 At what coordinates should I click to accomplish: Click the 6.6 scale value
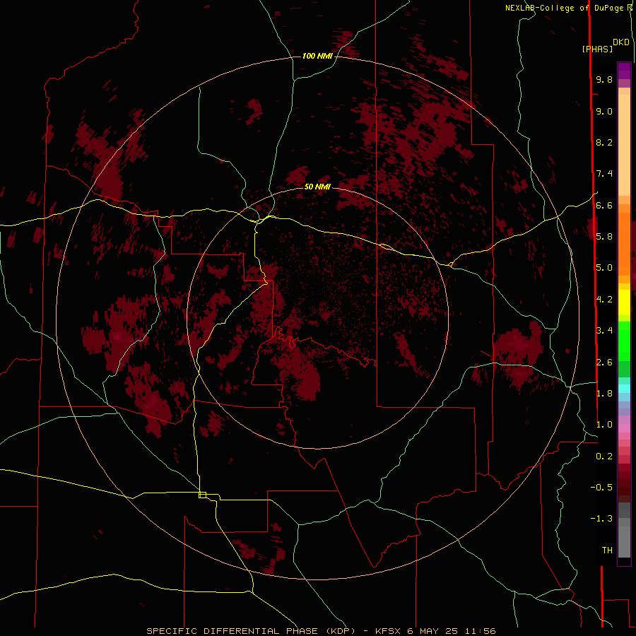(x=604, y=205)
